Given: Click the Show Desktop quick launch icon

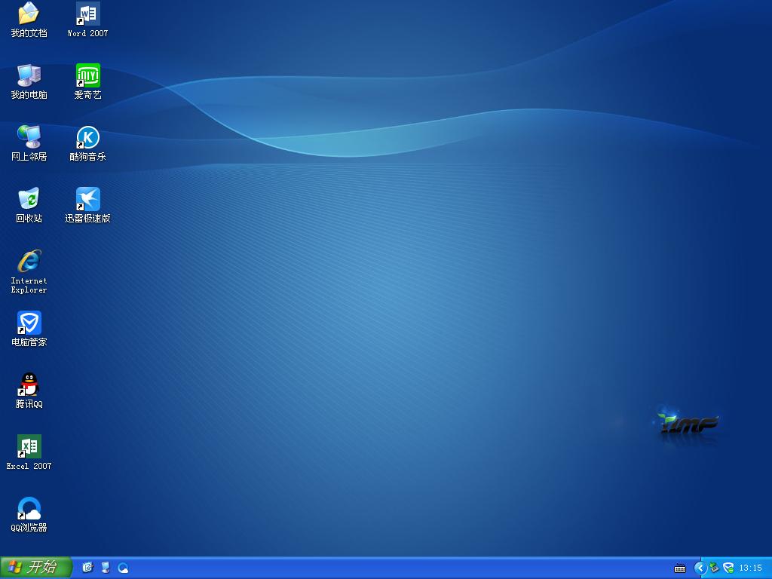Looking at the screenshot, I should (105, 567).
